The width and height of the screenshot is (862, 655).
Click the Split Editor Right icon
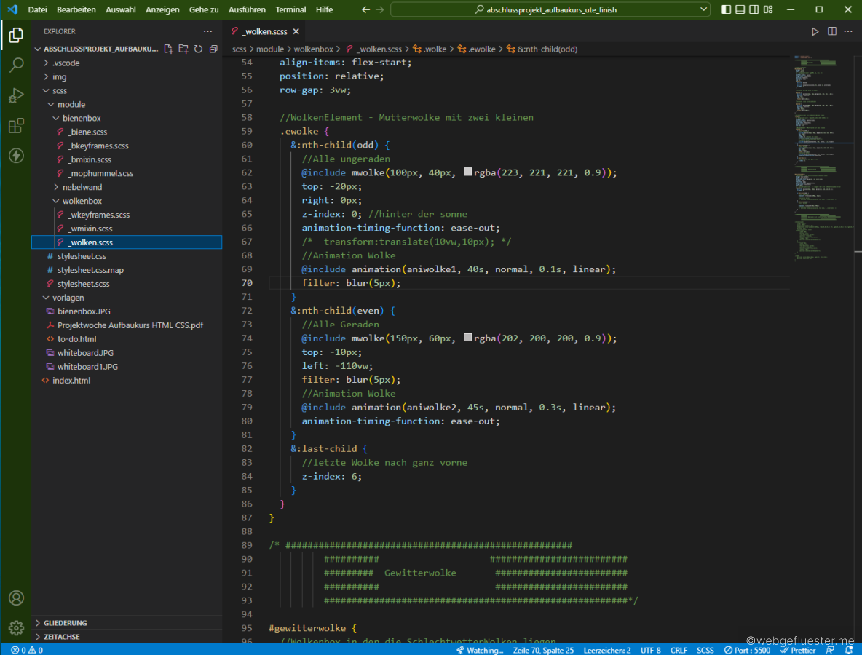(831, 31)
